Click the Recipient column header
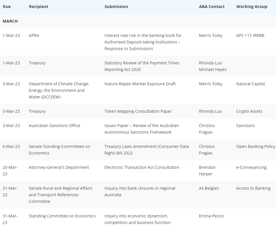The width and height of the screenshot is (276, 226). click(39, 7)
